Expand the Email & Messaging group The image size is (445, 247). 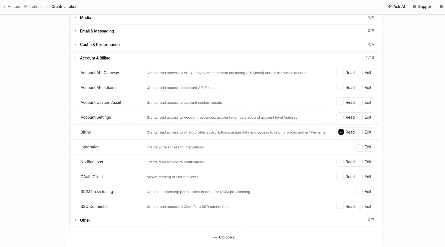point(224,31)
